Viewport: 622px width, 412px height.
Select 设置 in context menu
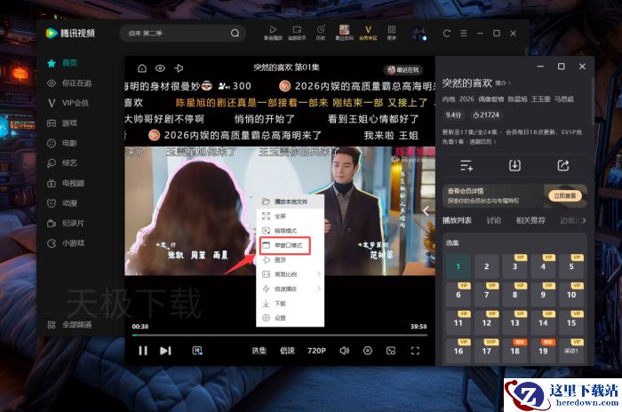click(290, 318)
